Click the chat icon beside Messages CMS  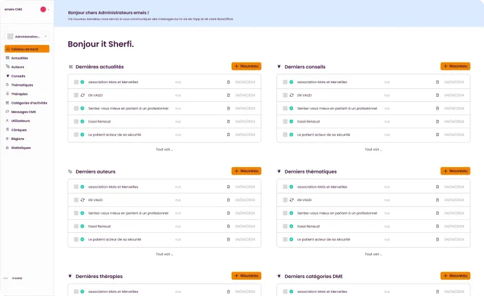pos(7,112)
